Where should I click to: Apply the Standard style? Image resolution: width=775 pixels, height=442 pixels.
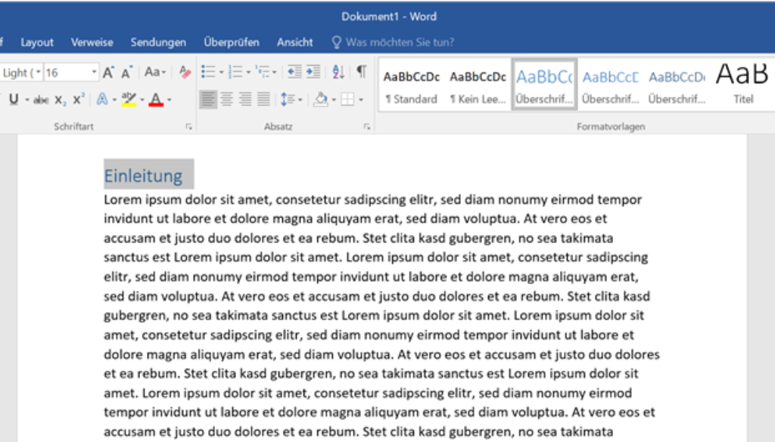coord(411,85)
